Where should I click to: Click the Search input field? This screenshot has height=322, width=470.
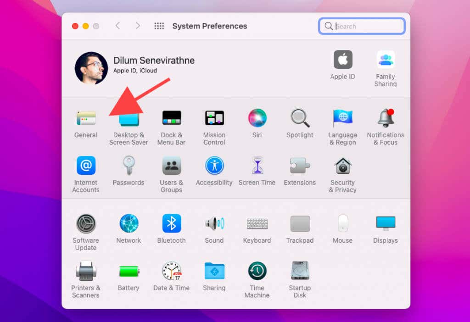tap(362, 26)
